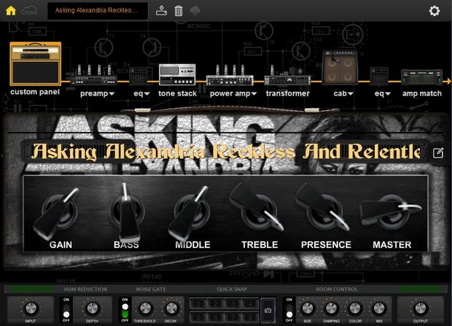Click the amp match label

click(421, 93)
